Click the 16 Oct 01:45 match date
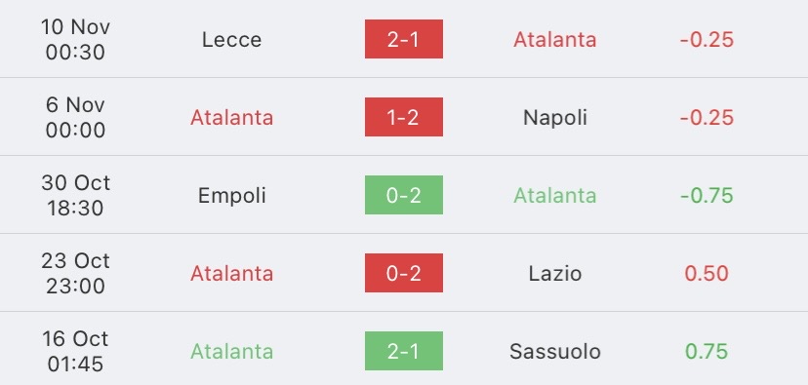808x385 pixels. click(75, 351)
